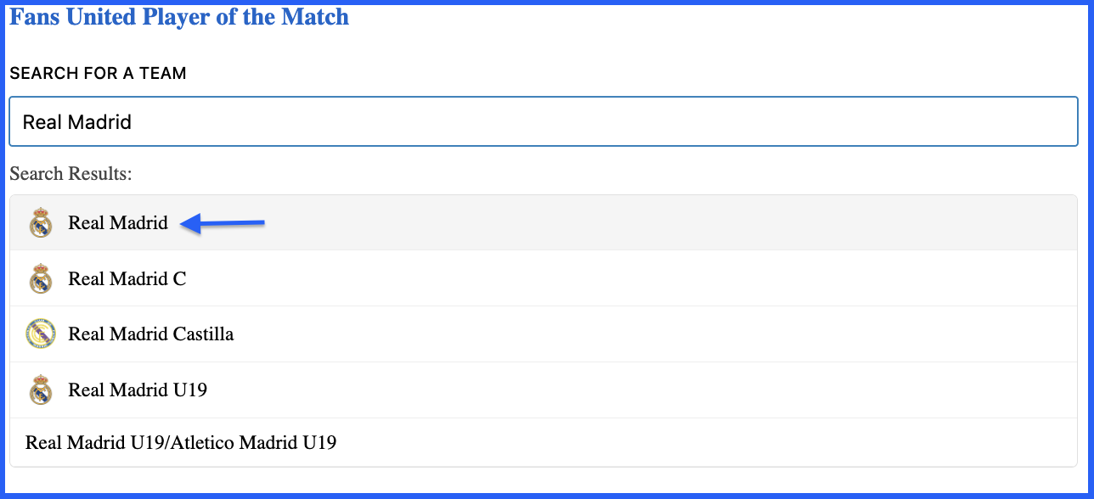Click the word Castilla in the third result
1094x499 pixels.
[x=203, y=334]
